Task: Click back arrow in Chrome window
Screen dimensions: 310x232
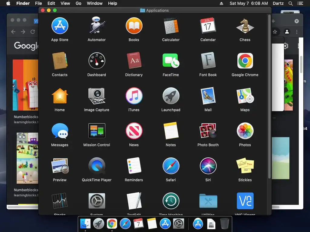Action: pos(13,32)
